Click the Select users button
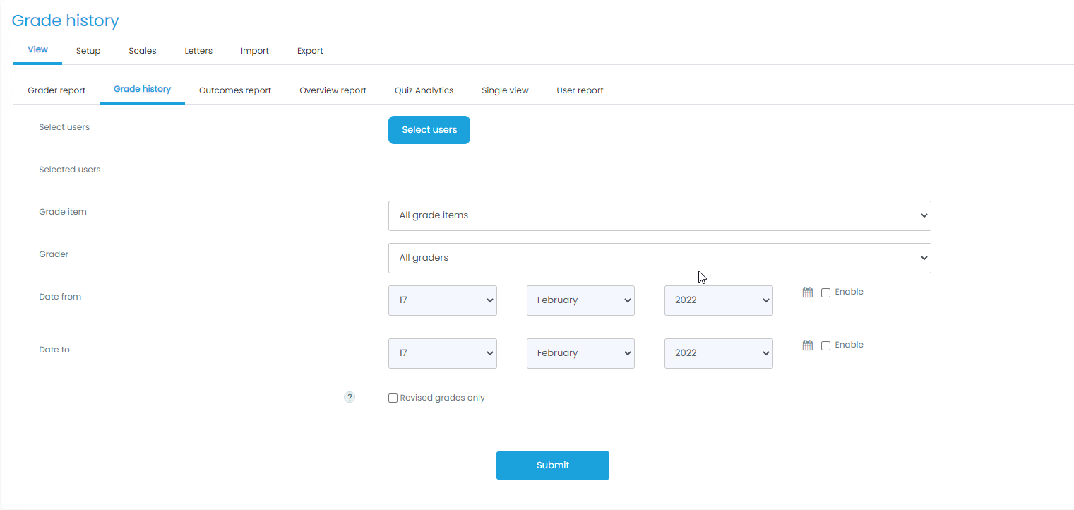This screenshot has height=510, width=1074. 429,130
